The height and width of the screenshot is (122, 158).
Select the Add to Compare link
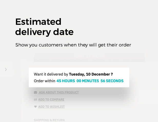pos(51,100)
